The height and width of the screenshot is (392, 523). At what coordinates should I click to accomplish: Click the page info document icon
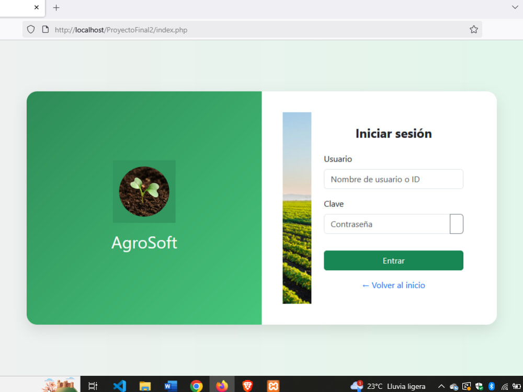46,29
